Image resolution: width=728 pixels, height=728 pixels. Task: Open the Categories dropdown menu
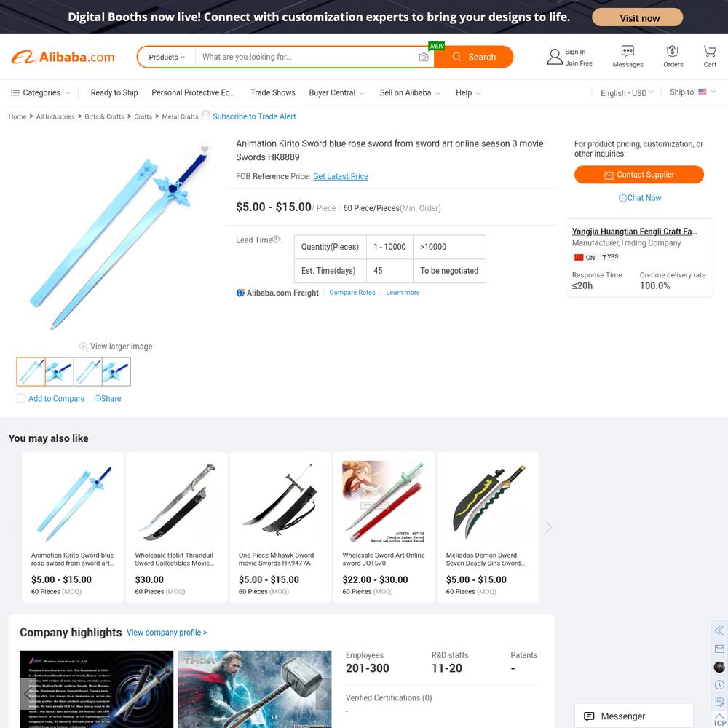pyautogui.click(x=40, y=93)
